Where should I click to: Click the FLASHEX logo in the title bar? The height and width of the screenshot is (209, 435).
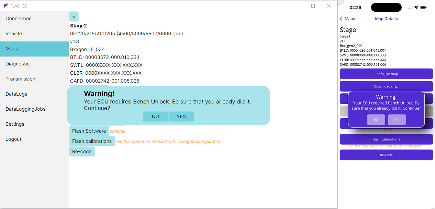click(6, 6)
